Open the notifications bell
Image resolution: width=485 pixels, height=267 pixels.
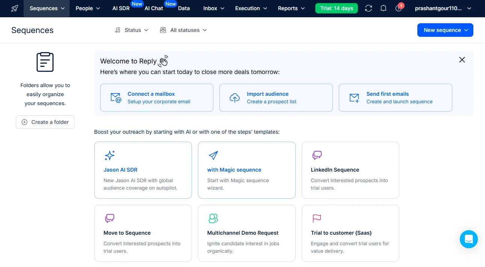[384, 8]
